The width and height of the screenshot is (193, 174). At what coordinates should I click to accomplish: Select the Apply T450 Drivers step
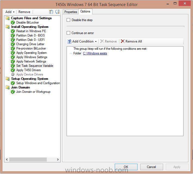click(x=29, y=70)
